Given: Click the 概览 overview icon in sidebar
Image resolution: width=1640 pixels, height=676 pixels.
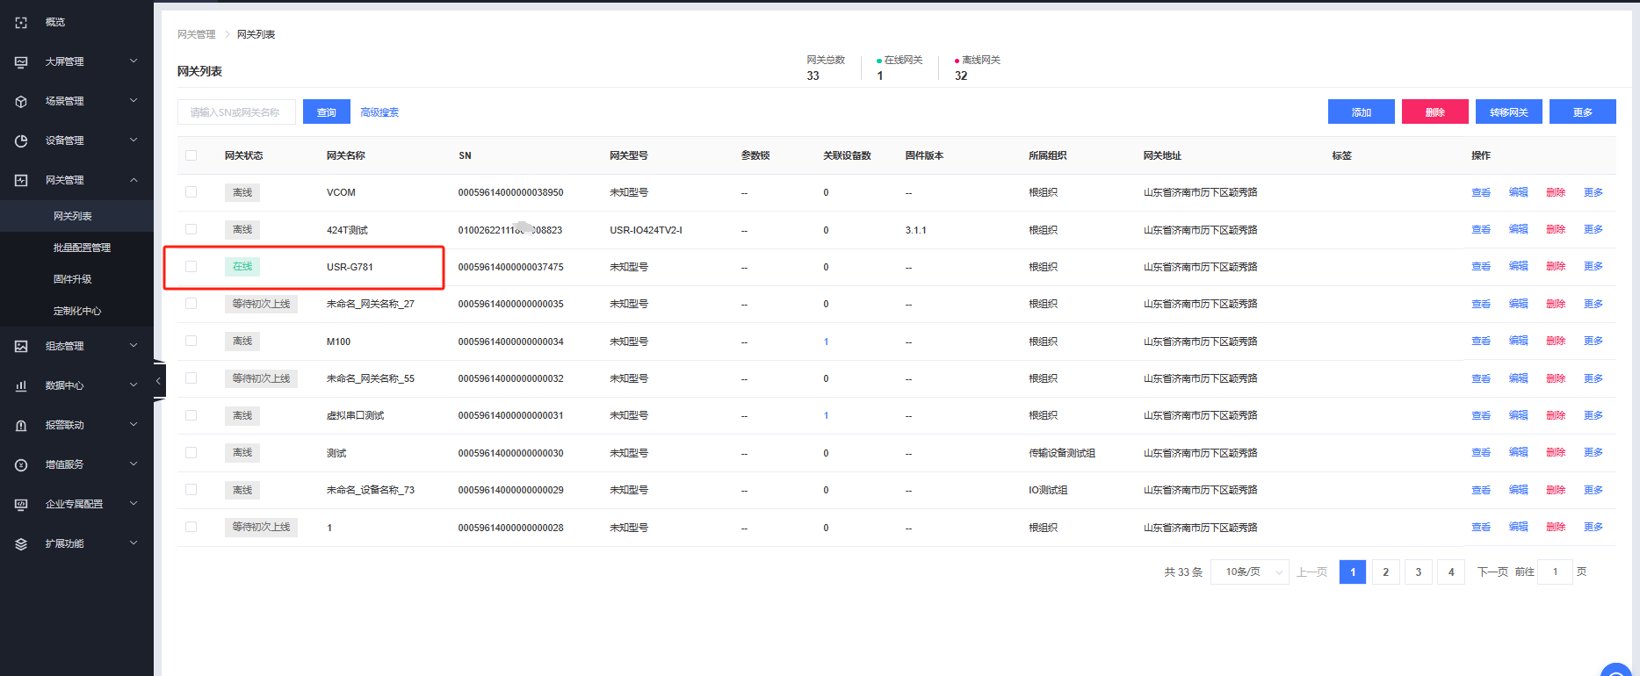Looking at the screenshot, I should coord(21,22).
